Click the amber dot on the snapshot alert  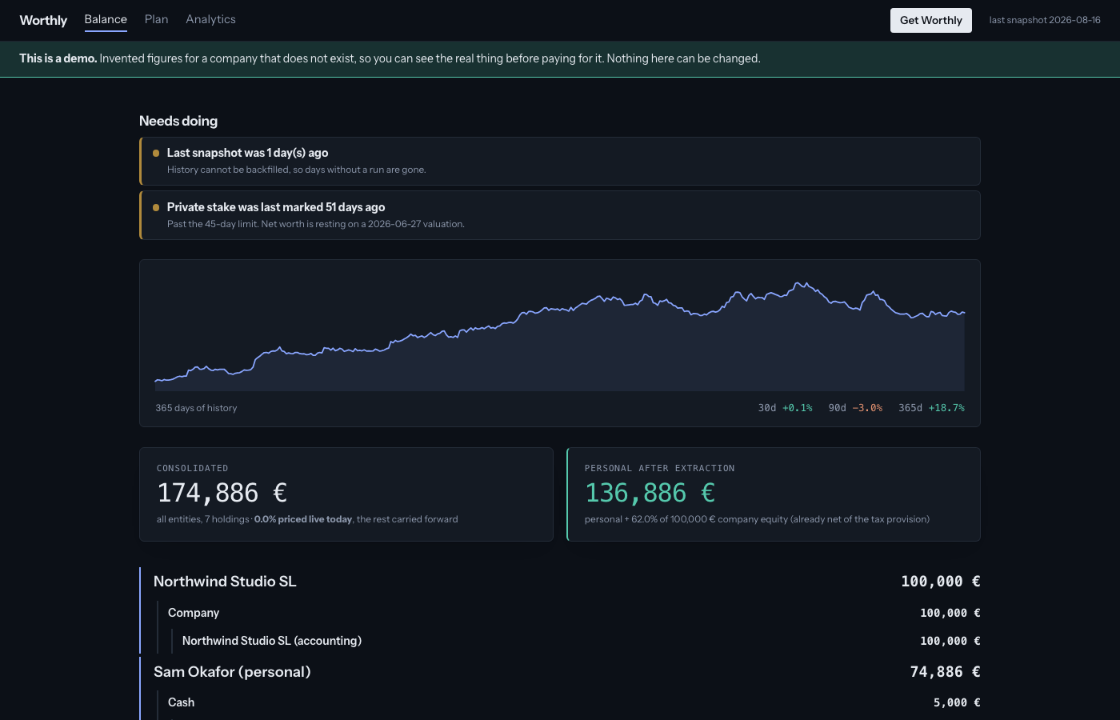point(156,153)
